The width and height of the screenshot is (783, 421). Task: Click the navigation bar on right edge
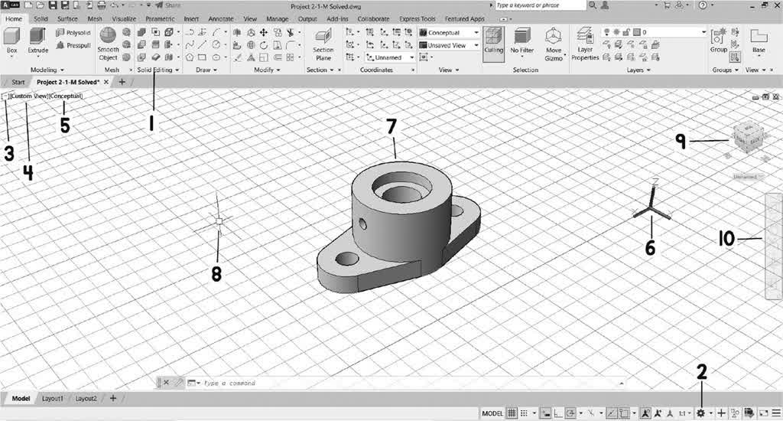pyautogui.click(x=774, y=246)
